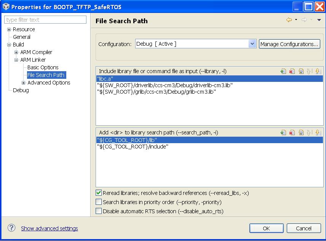The width and height of the screenshot is (326, 241).
Task: Check Disable automatic RTS selection
Action: (99, 211)
